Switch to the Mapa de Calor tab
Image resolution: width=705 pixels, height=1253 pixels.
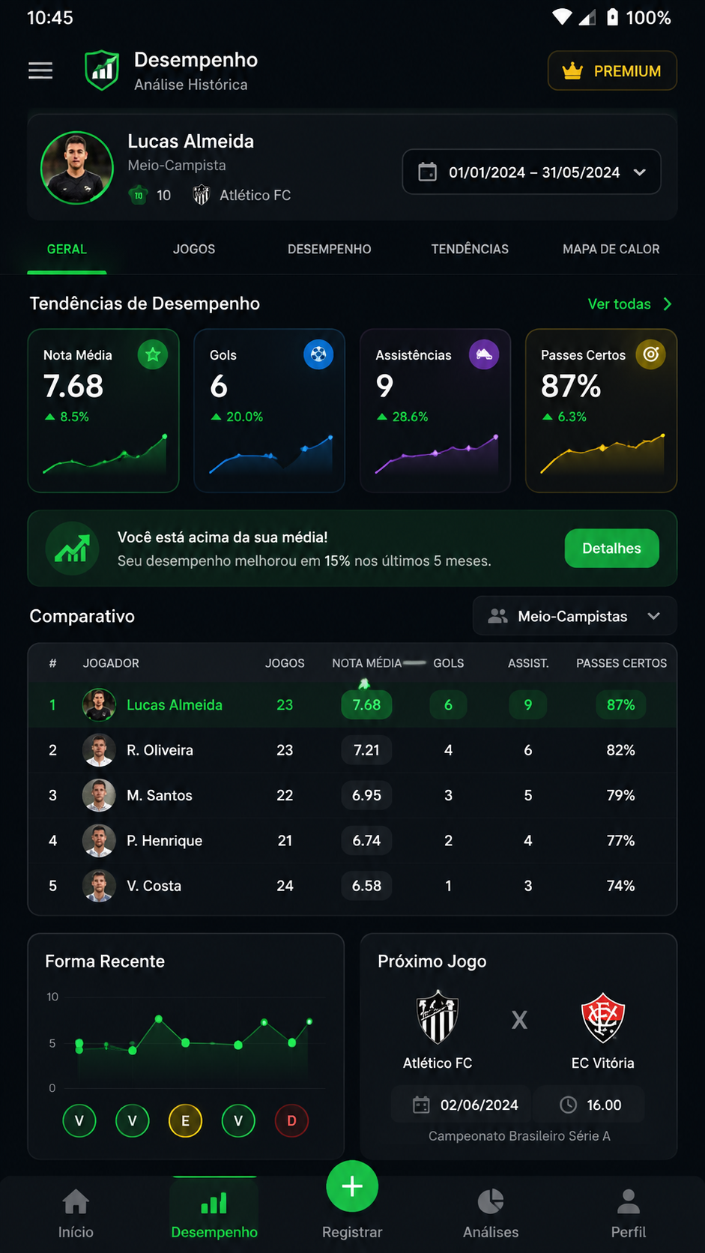click(611, 249)
